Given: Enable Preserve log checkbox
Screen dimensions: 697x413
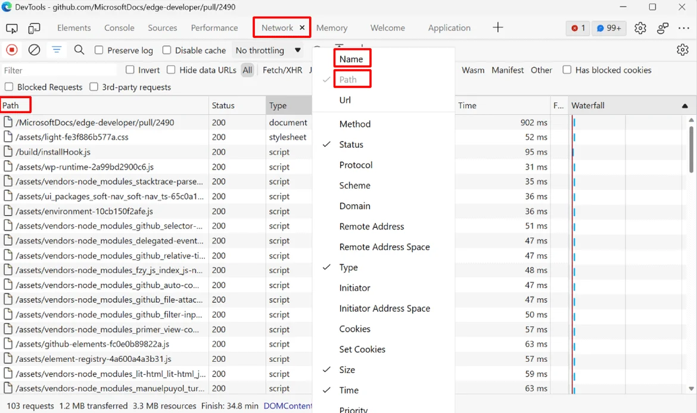Looking at the screenshot, I should (x=99, y=50).
